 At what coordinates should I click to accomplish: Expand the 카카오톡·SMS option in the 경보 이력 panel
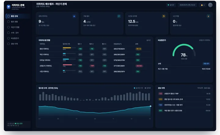click(x=204, y=88)
